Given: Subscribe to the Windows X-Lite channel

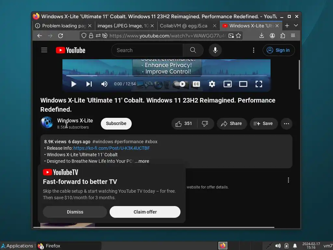Looking at the screenshot, I should [x=116, y=123].
